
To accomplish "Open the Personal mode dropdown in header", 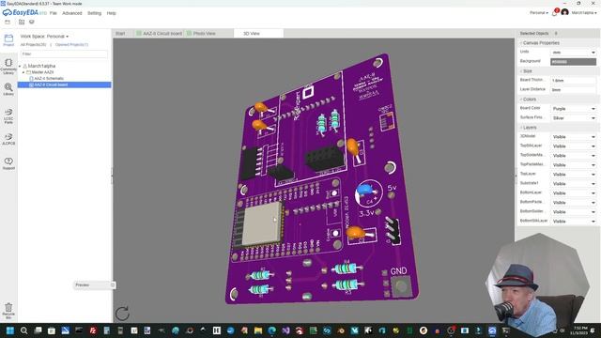I will (538, 12).
